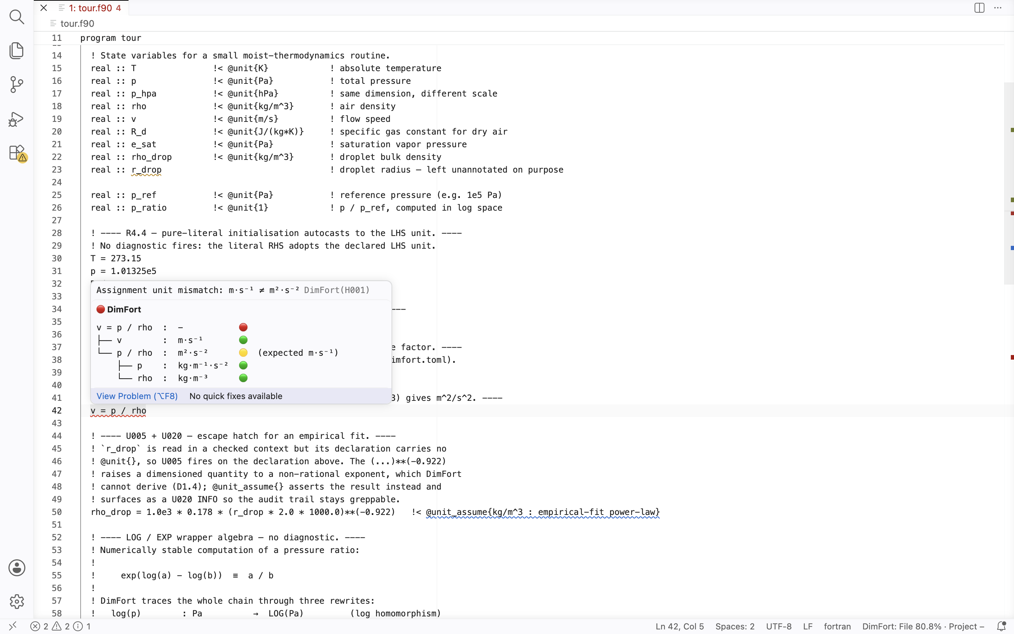
Task: Click the rho_drop assignment on line 50
Action: (x=243, y=512)
